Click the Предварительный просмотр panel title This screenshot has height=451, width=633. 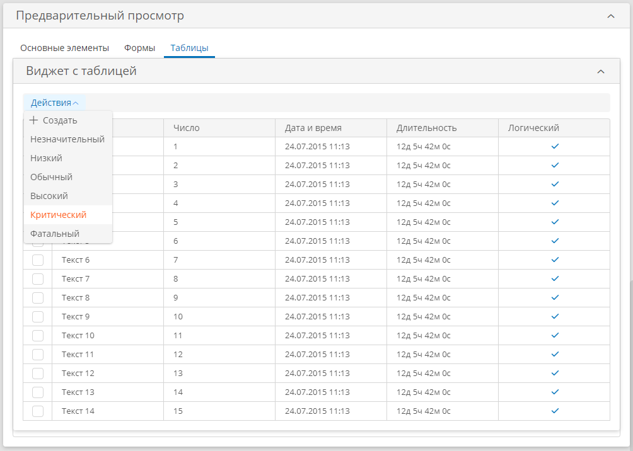click(100, 16)
